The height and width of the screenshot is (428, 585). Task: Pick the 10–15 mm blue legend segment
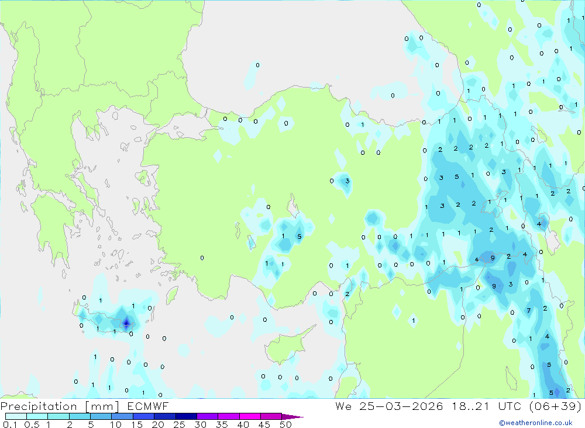coord(122,416)
